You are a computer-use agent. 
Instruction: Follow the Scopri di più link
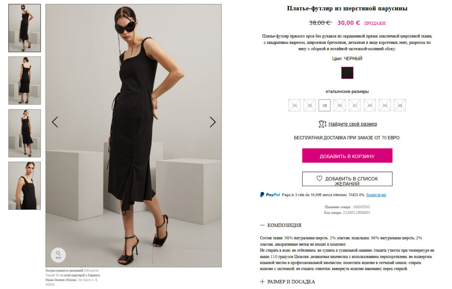point(376,195)
